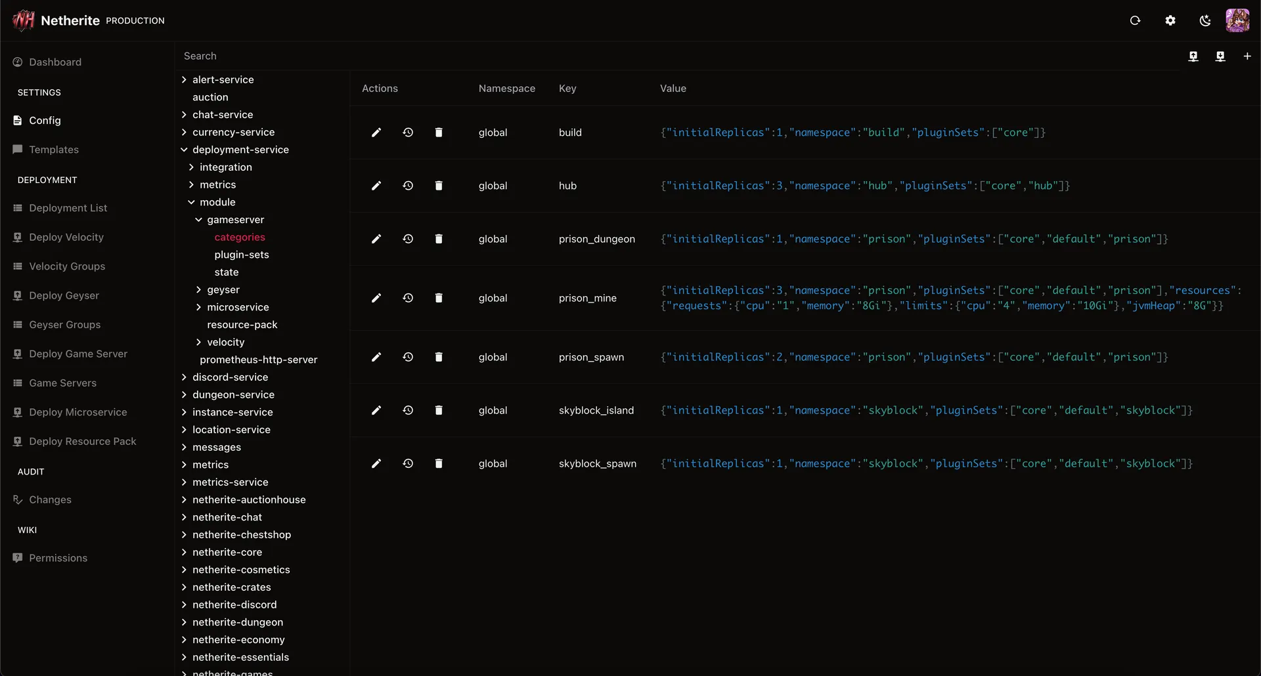Click the refresh icon in top bar
Screen dimensions: 1261x676
(x=1135, y=21)
